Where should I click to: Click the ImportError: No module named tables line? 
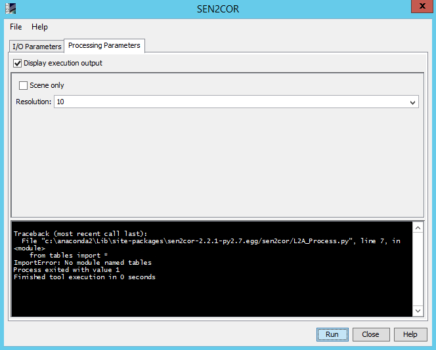(83, 263)
